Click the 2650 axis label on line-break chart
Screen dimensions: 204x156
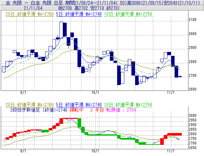pyautogui.click(x=193, y=148)
